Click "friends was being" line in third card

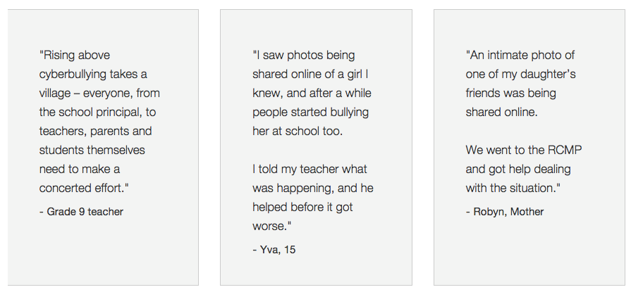coord(510,93)
